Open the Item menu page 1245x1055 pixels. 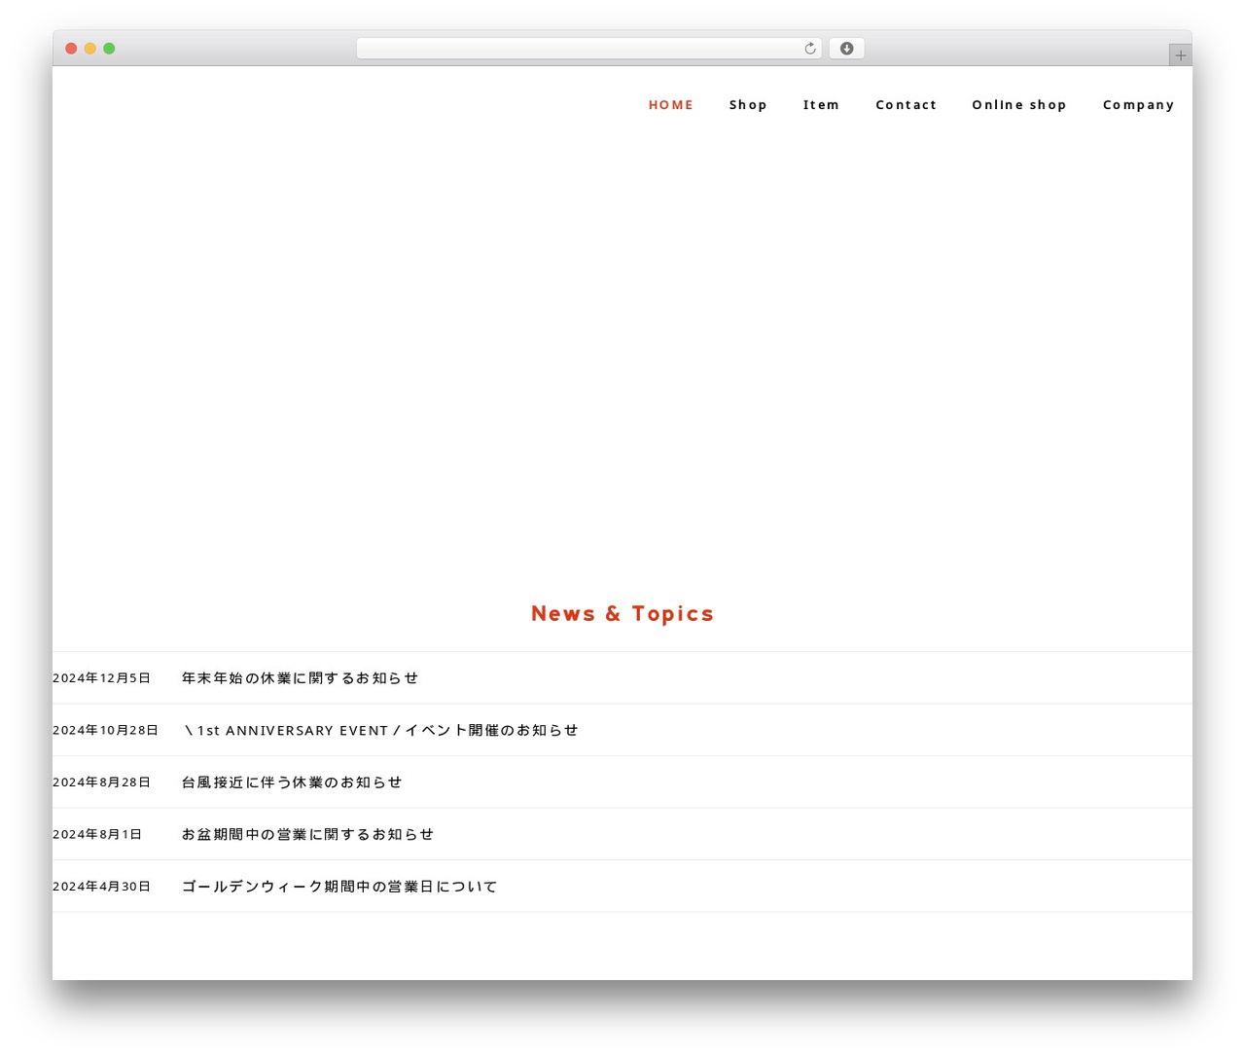click(821, 105)
